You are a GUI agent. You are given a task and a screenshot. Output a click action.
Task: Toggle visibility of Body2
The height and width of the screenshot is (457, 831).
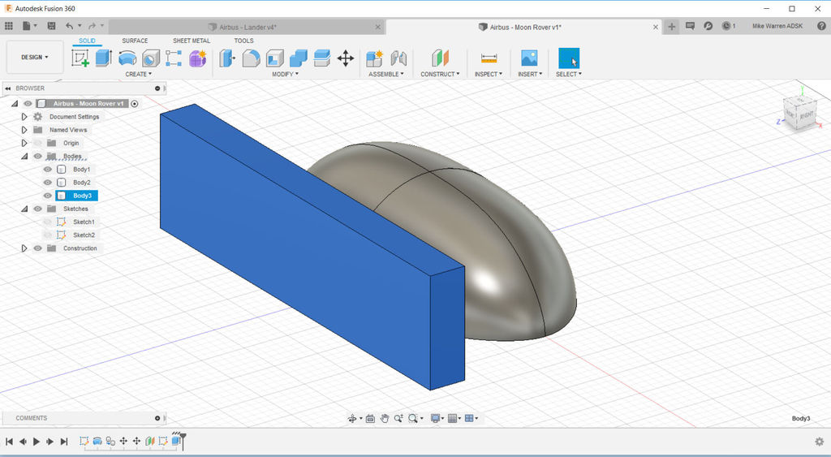[x=48, y=183]
